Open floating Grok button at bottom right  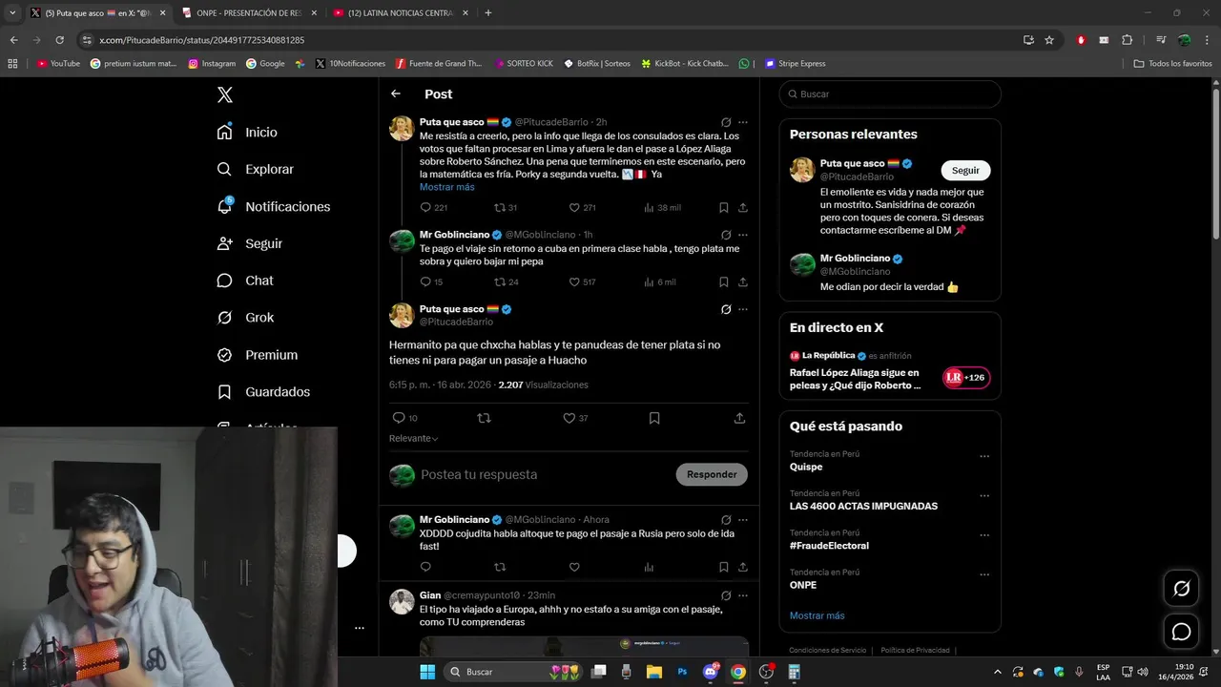1181,589
